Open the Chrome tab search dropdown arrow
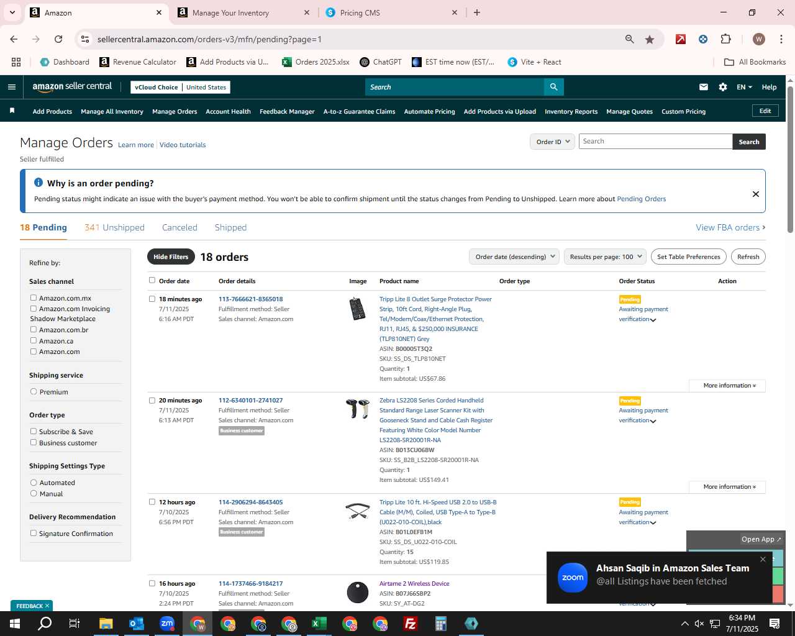Screen dimensions: 795x636 point(12,12)
